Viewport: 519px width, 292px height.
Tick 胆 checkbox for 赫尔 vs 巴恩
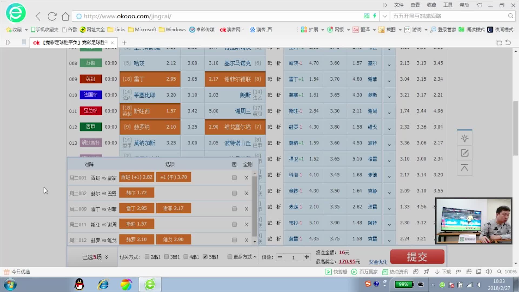(x=234, y=193)
